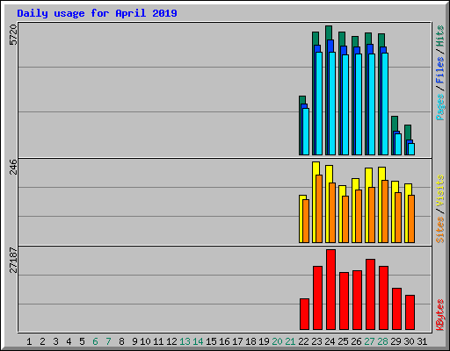The image size is (450, 351).
Task: Click the 246 axis value
Action: (x=13, y=167)
